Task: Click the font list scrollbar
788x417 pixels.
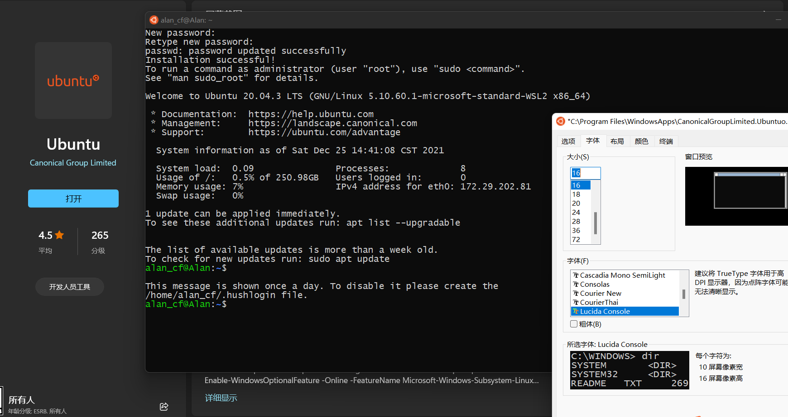Action: click(684, 293)
